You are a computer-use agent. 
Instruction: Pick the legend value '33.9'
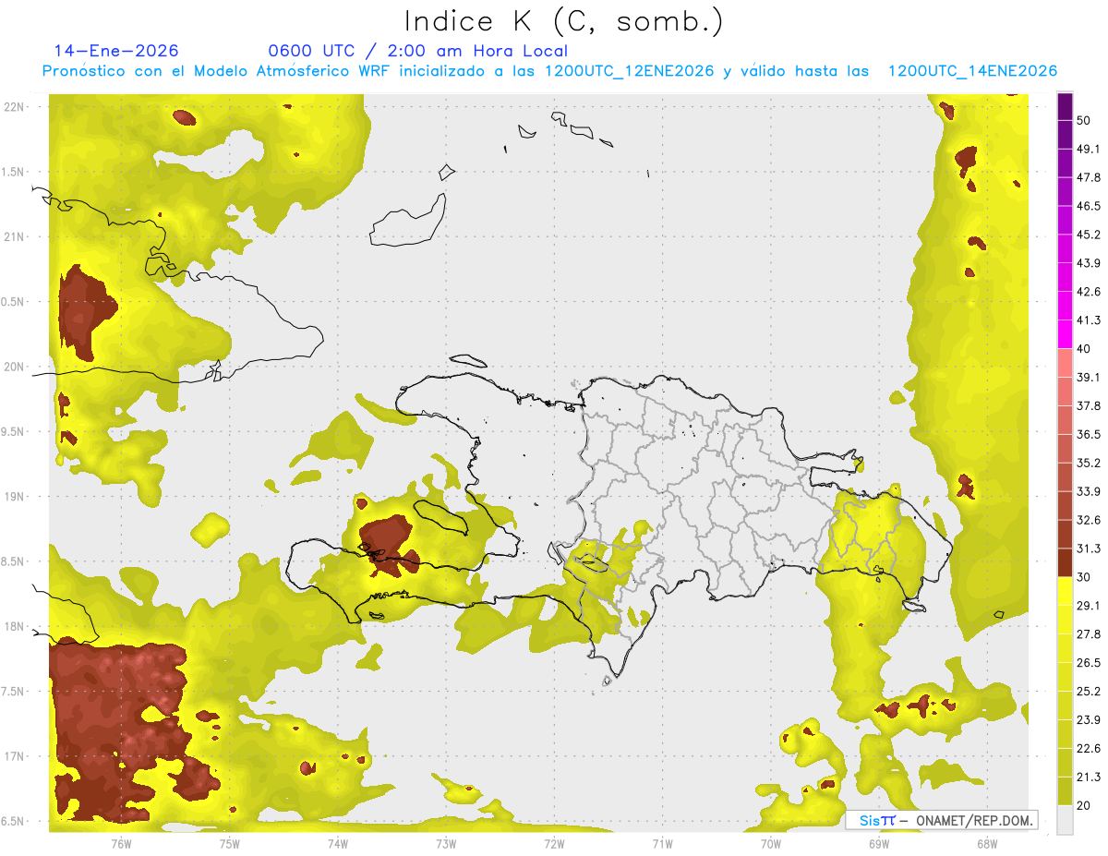(1089, 491)
